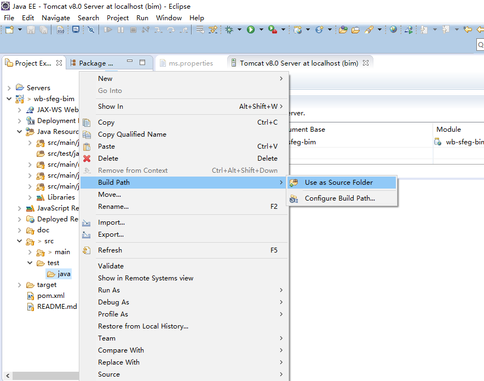Screen dimensions: 484x381
Task: Open the Debug dropdown arrow
Action: coord(239,30)
